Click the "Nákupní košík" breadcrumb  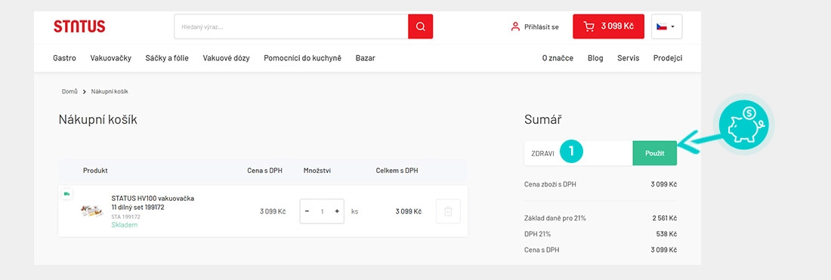[110, 91]
